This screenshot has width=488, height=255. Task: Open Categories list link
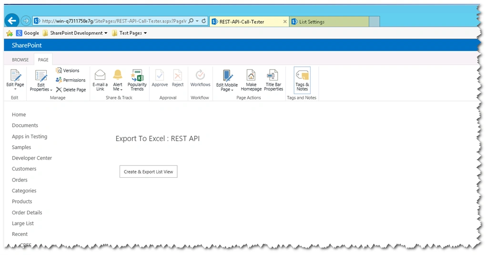click(24, 191)
